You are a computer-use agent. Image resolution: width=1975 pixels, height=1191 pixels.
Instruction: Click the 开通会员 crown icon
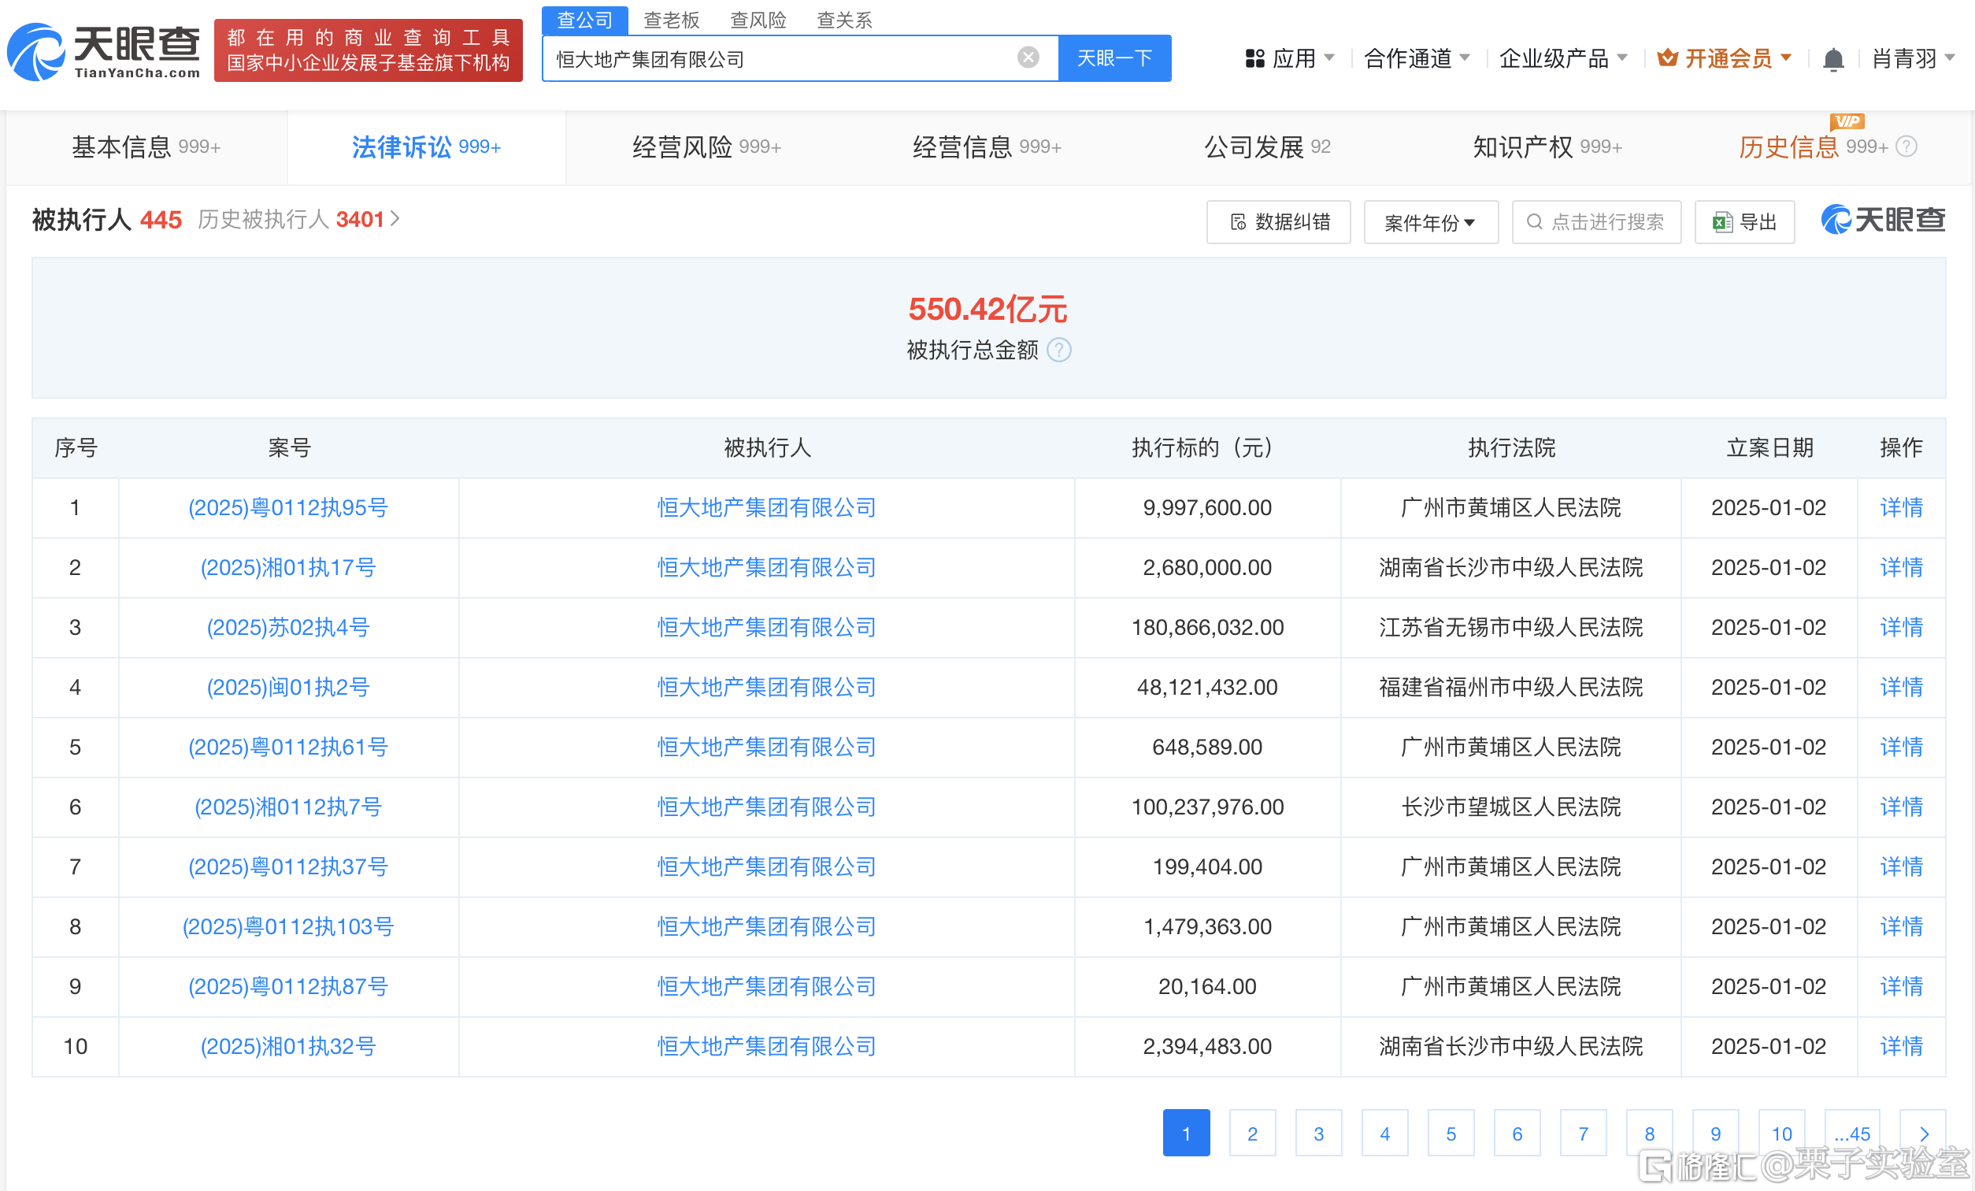pos(1667,58)
